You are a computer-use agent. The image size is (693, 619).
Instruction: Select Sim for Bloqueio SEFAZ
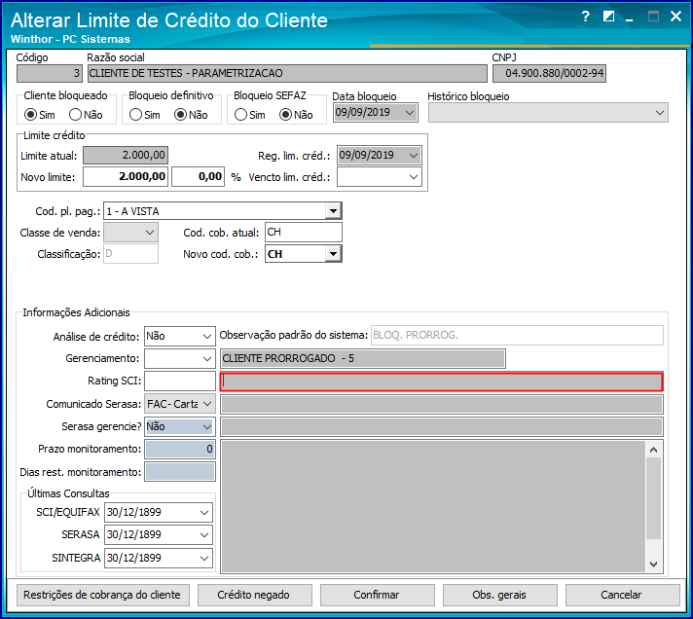coord(240,115)
